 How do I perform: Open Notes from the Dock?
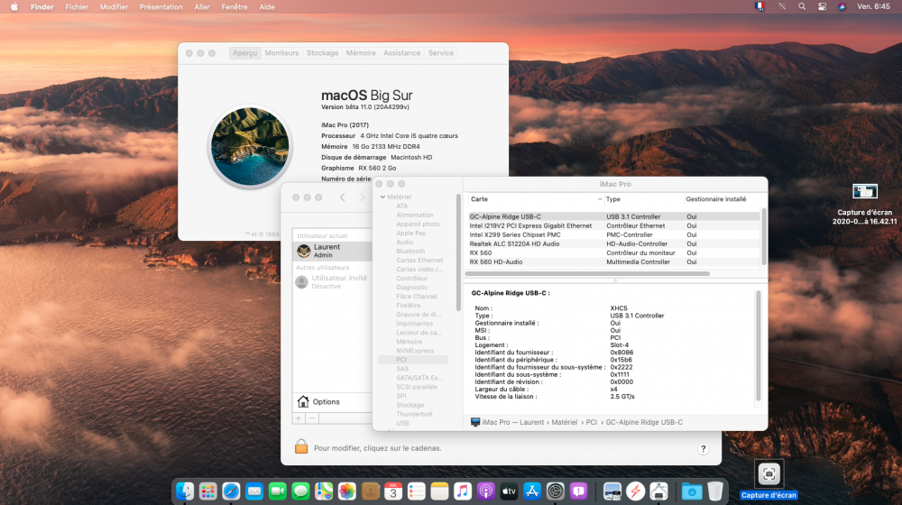[439, 491]
